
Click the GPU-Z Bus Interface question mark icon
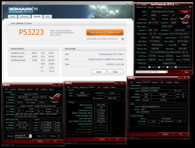(x=190, y=34)
